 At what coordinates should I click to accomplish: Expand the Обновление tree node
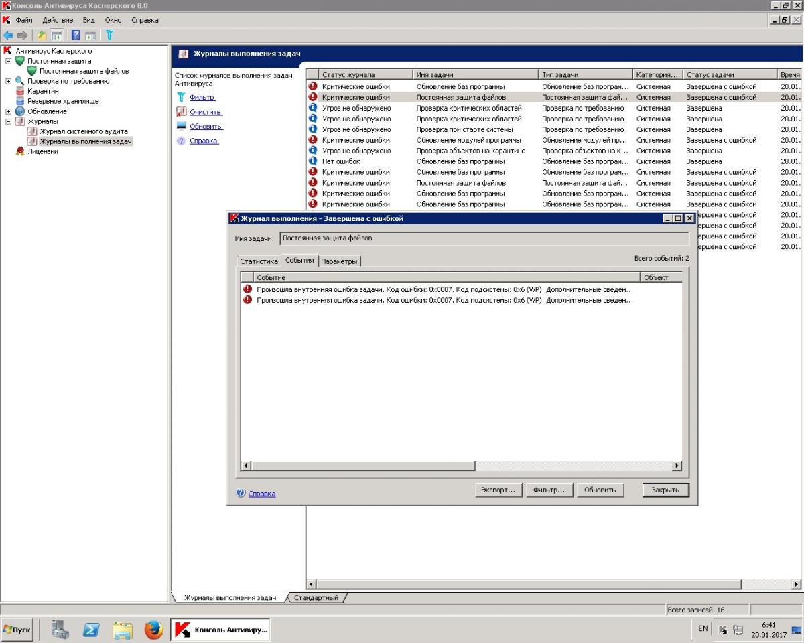click(x=9, y=111)
